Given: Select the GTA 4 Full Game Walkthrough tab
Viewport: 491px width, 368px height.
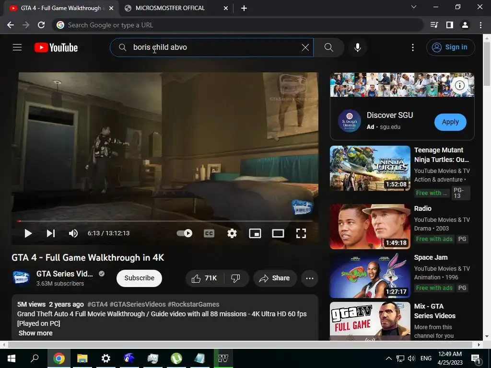Looking at the screenshot, I should coord(61,8).
